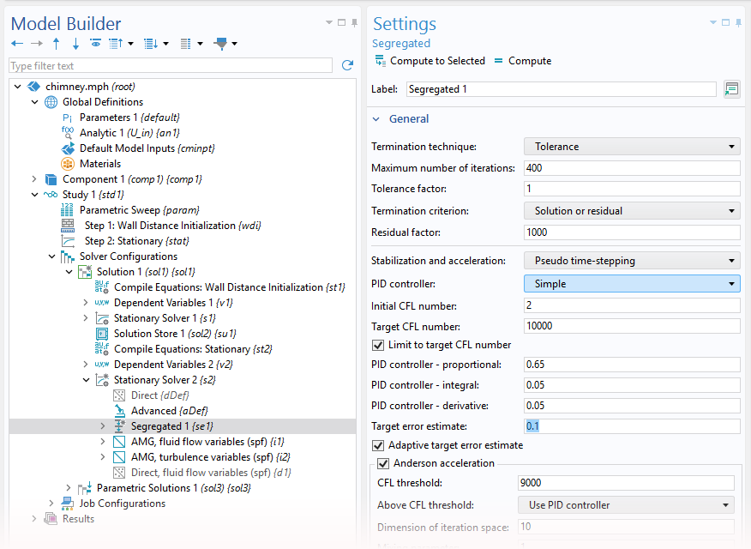Click the label tag icon next to Label field

[730, 89]
